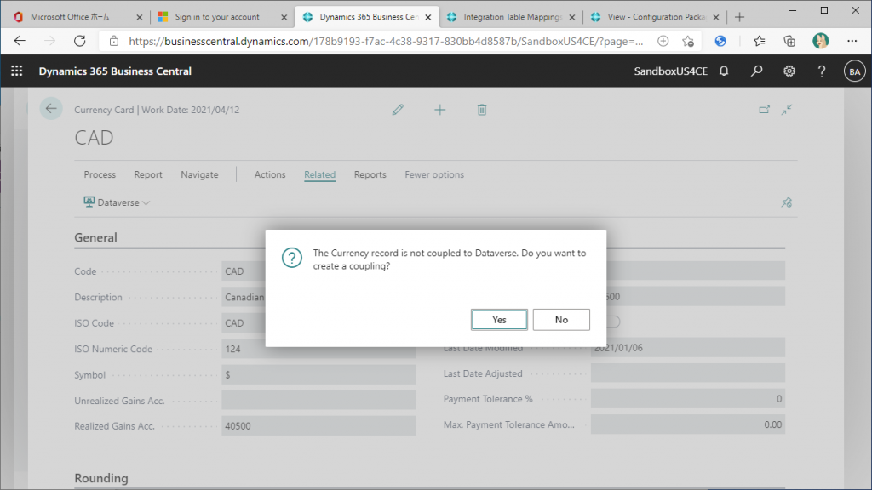Confirm coupling by clicking Yes
872x490 pixels.
click(x=499, y=320)
